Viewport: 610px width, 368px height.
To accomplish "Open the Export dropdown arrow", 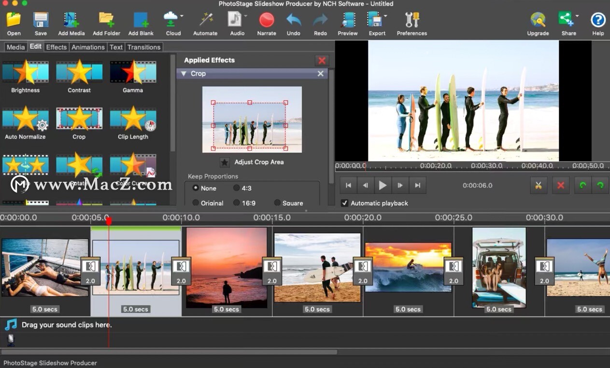I will click(x=385, y=16).
